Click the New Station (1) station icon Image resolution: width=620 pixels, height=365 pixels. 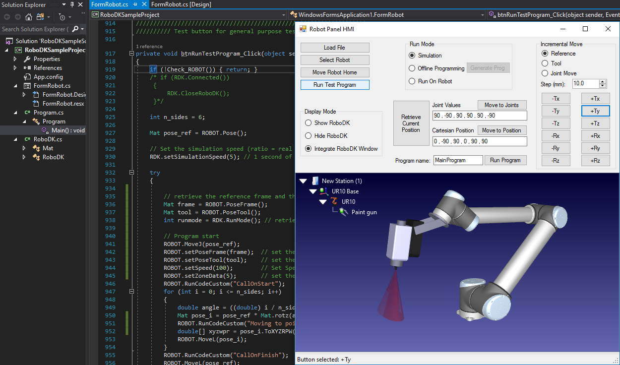[315, 181]
